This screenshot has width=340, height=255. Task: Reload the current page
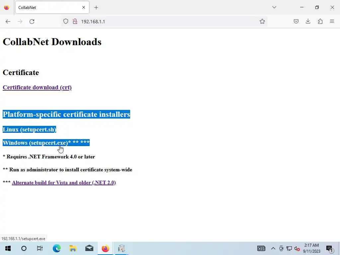click(x=32, y=22)
